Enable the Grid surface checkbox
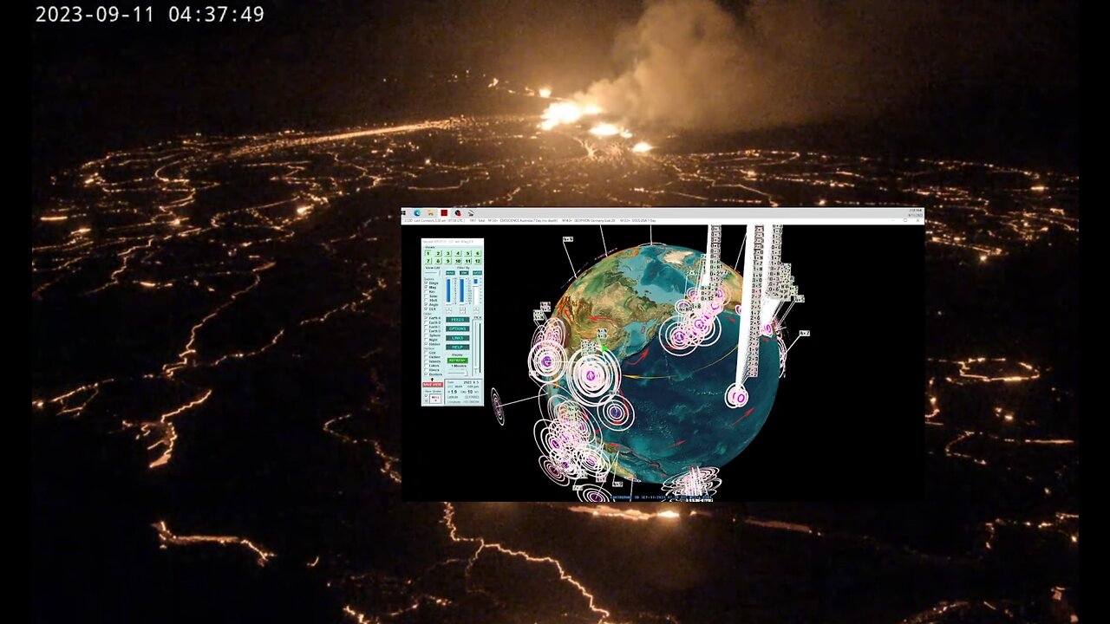This screenshot has width=1110, height=624. pos(426,353)
